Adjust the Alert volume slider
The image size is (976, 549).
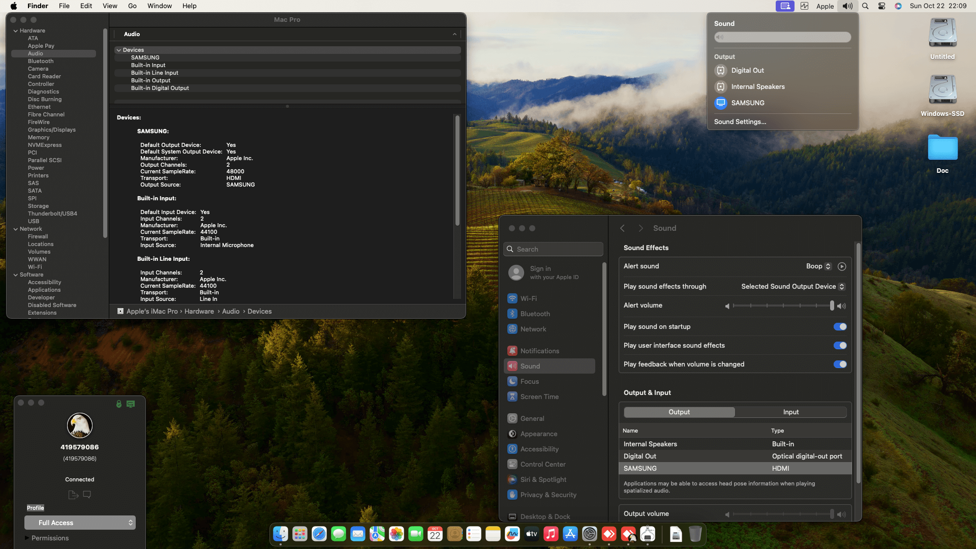click(783, 306)
